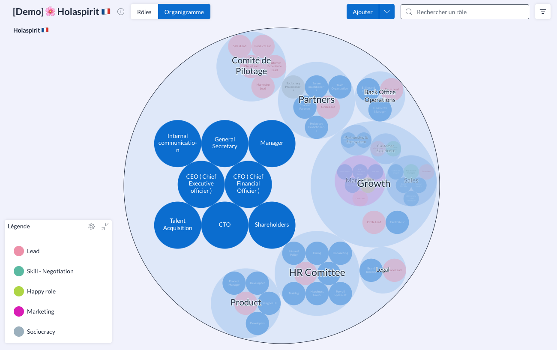This screenshot has width=557, height=350.
Task: Click the Legal circle label
Action: 383,270
